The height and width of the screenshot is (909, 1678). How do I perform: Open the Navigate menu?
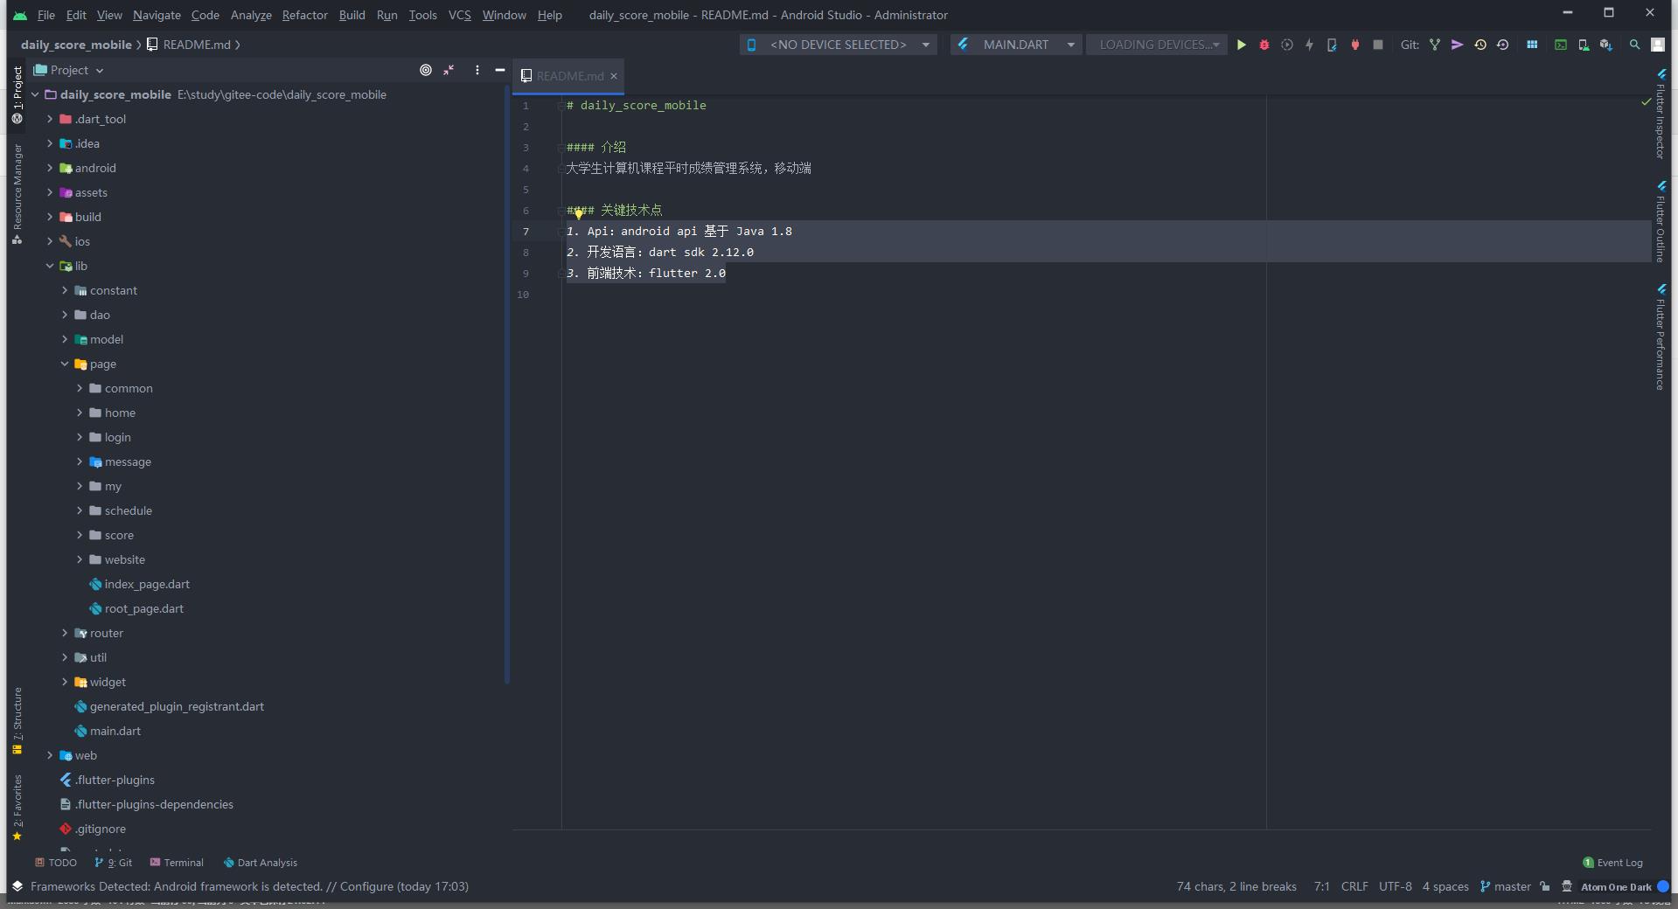click(157, 15)
